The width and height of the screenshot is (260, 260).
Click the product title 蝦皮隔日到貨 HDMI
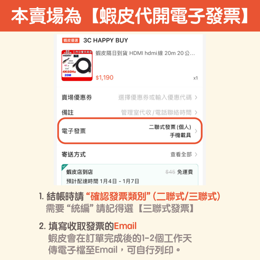(145, 53)
